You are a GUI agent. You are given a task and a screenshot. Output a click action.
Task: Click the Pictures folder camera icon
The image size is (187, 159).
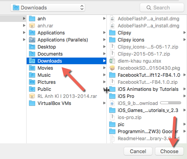pyautogui.click(x=32, y=82)
